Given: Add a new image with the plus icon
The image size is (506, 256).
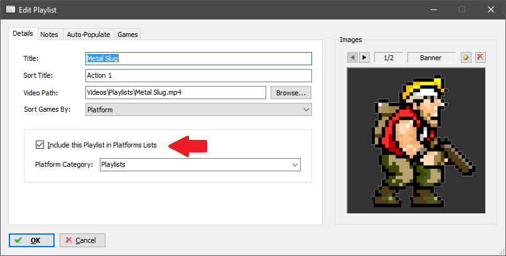Looking at the screenshot, I should pyautogui.click(x=466, y=57).
